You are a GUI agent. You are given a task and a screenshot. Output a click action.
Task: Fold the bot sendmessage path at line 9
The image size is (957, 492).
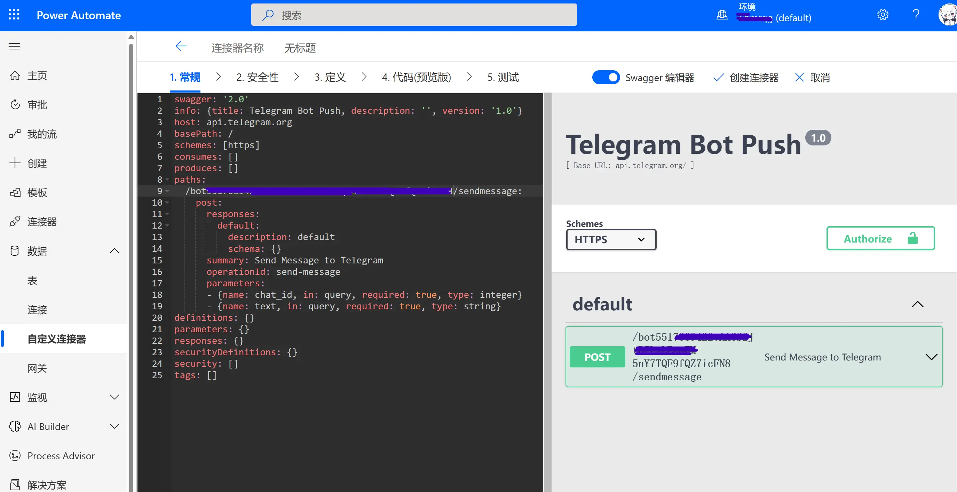coord(167,191)
